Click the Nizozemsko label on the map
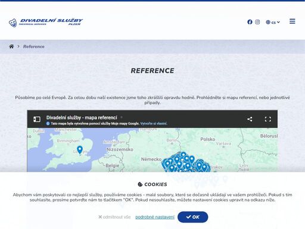The width and height of the screenshot is (305, 229). 120,150
